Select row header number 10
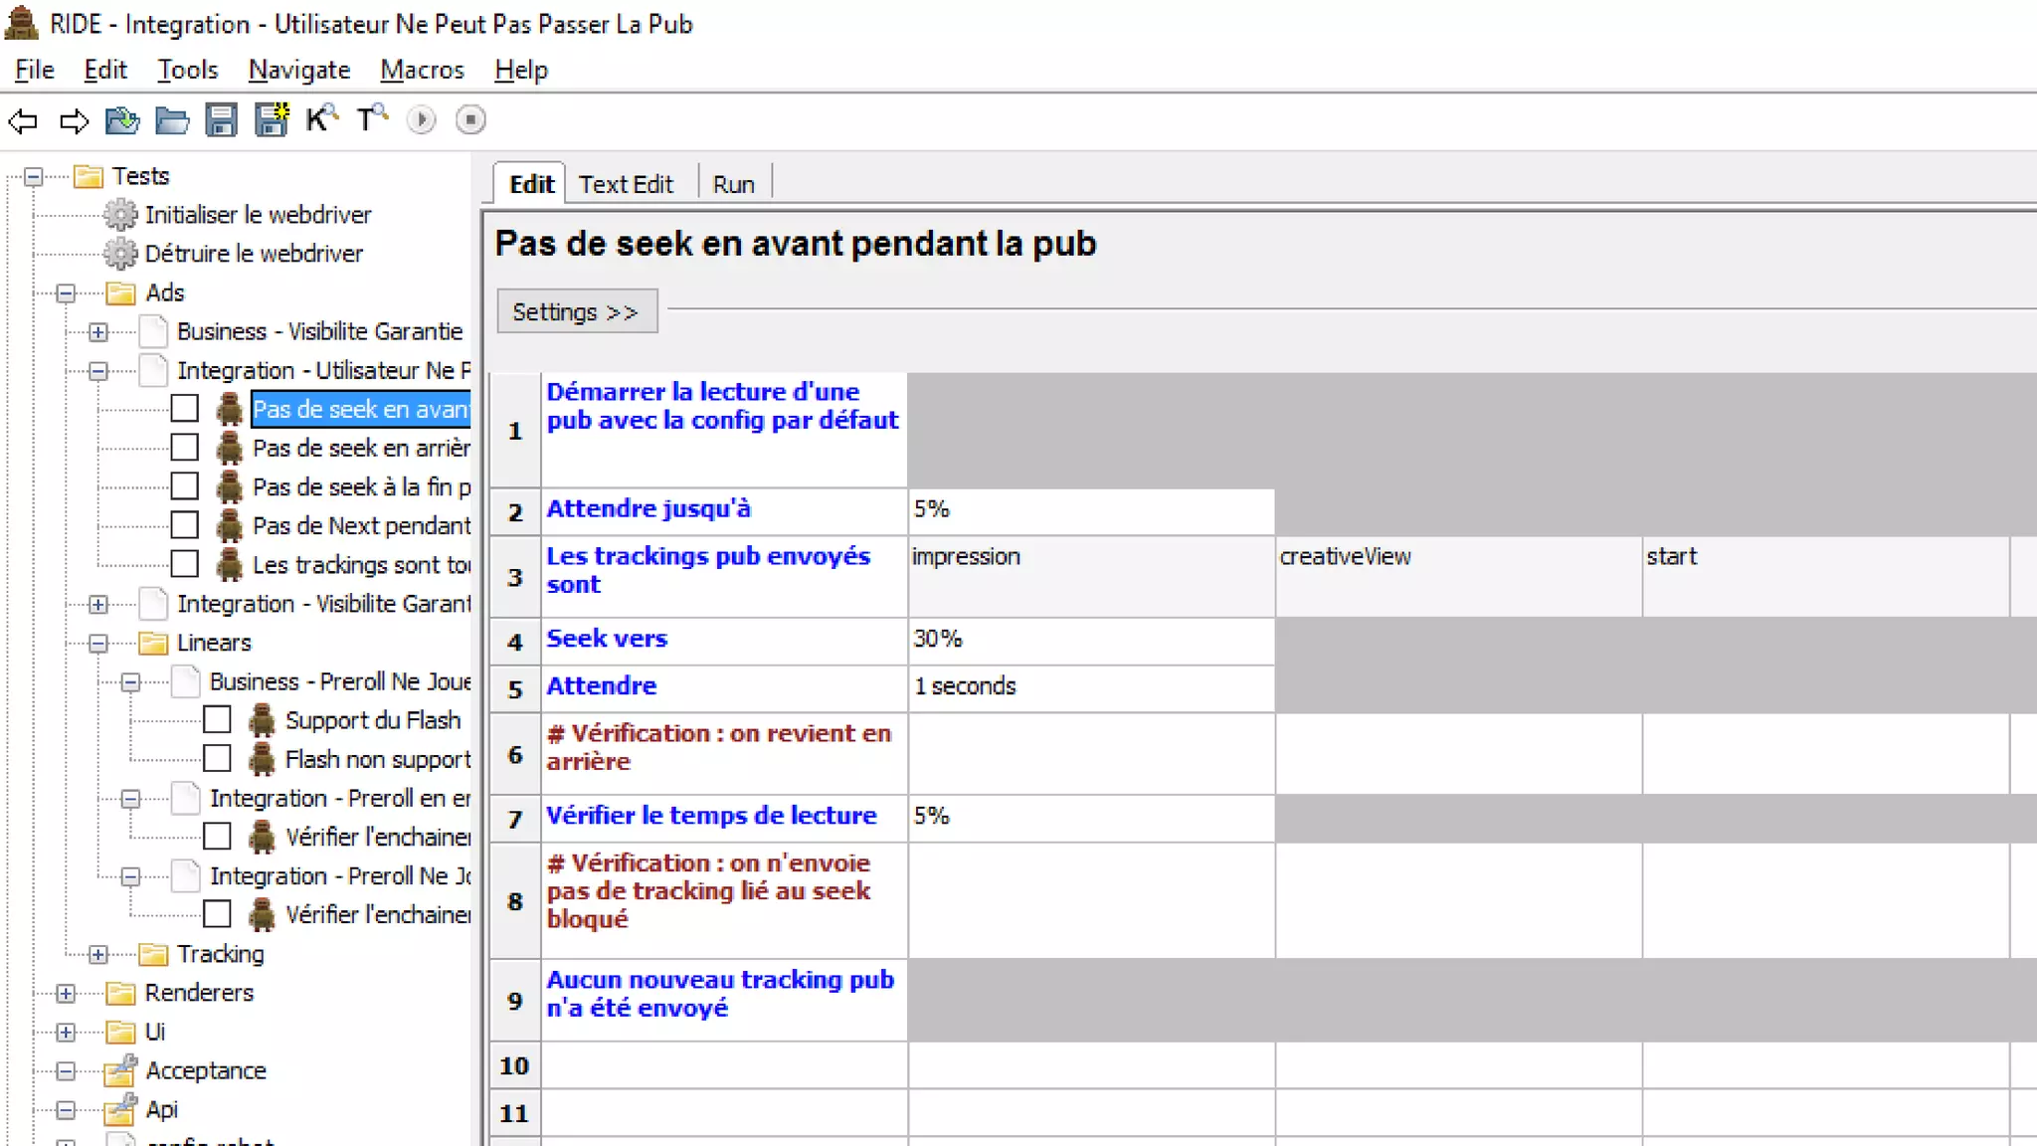Screen dimensions: 2037x1146 [x=514, y=1065]
